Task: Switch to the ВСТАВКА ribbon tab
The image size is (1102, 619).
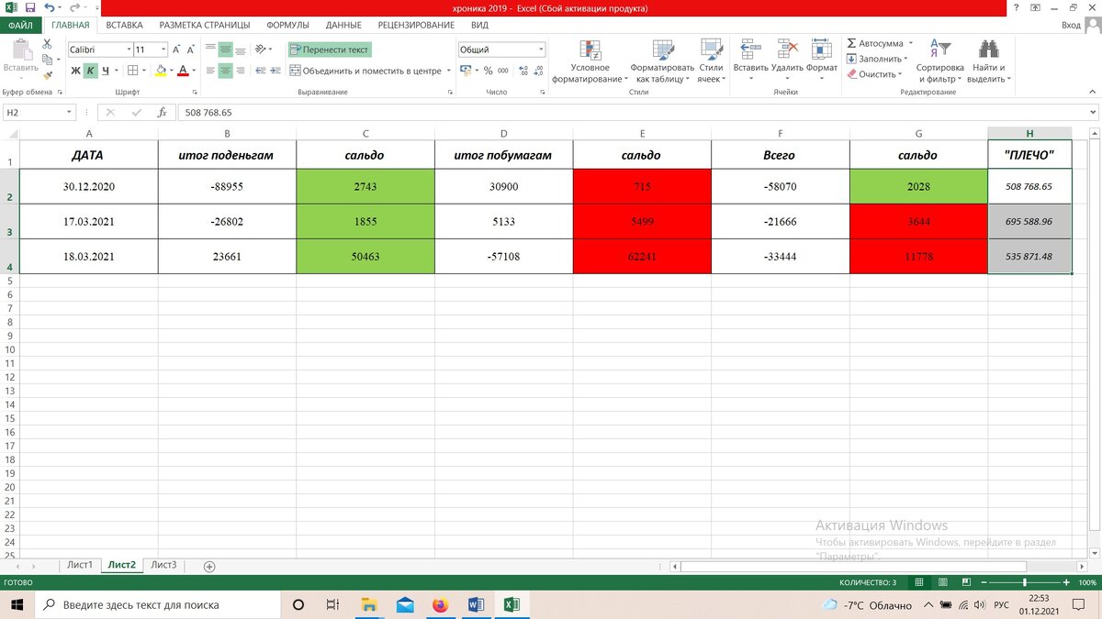Action: (x=124, y=25)
